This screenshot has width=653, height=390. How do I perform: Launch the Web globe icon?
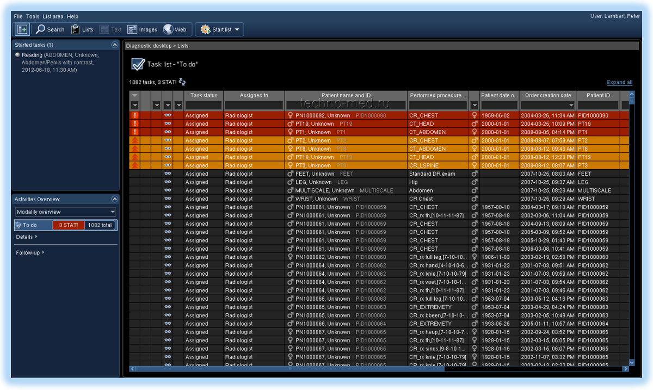pyautogui.click(x=168, y=29)
